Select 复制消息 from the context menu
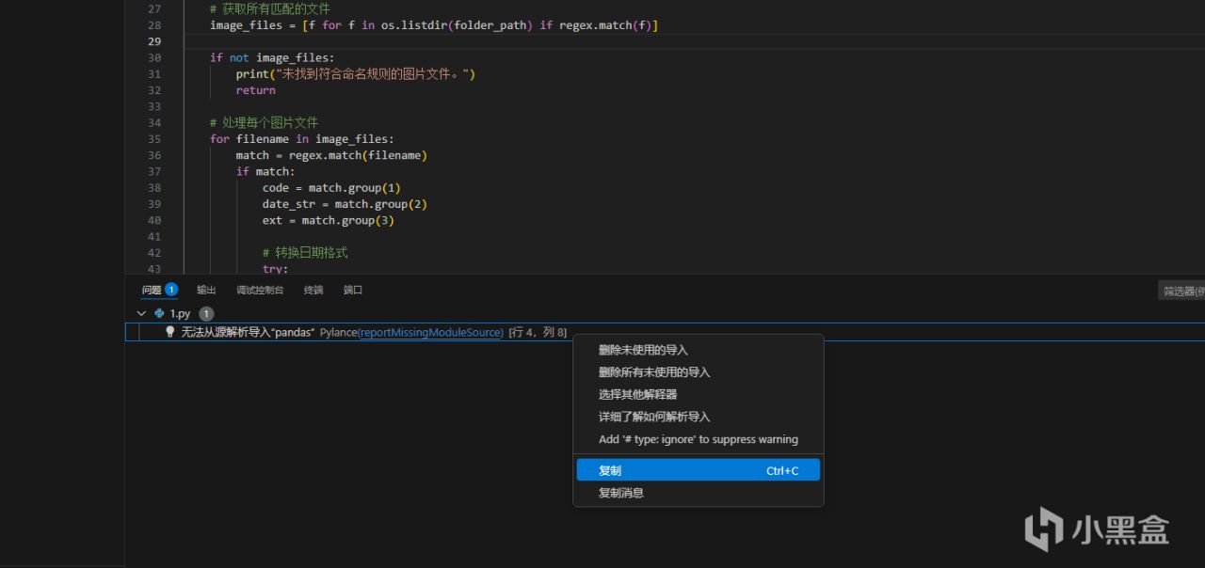The width and height of the screenshot is (1205, 568). (x=621, y=493)
